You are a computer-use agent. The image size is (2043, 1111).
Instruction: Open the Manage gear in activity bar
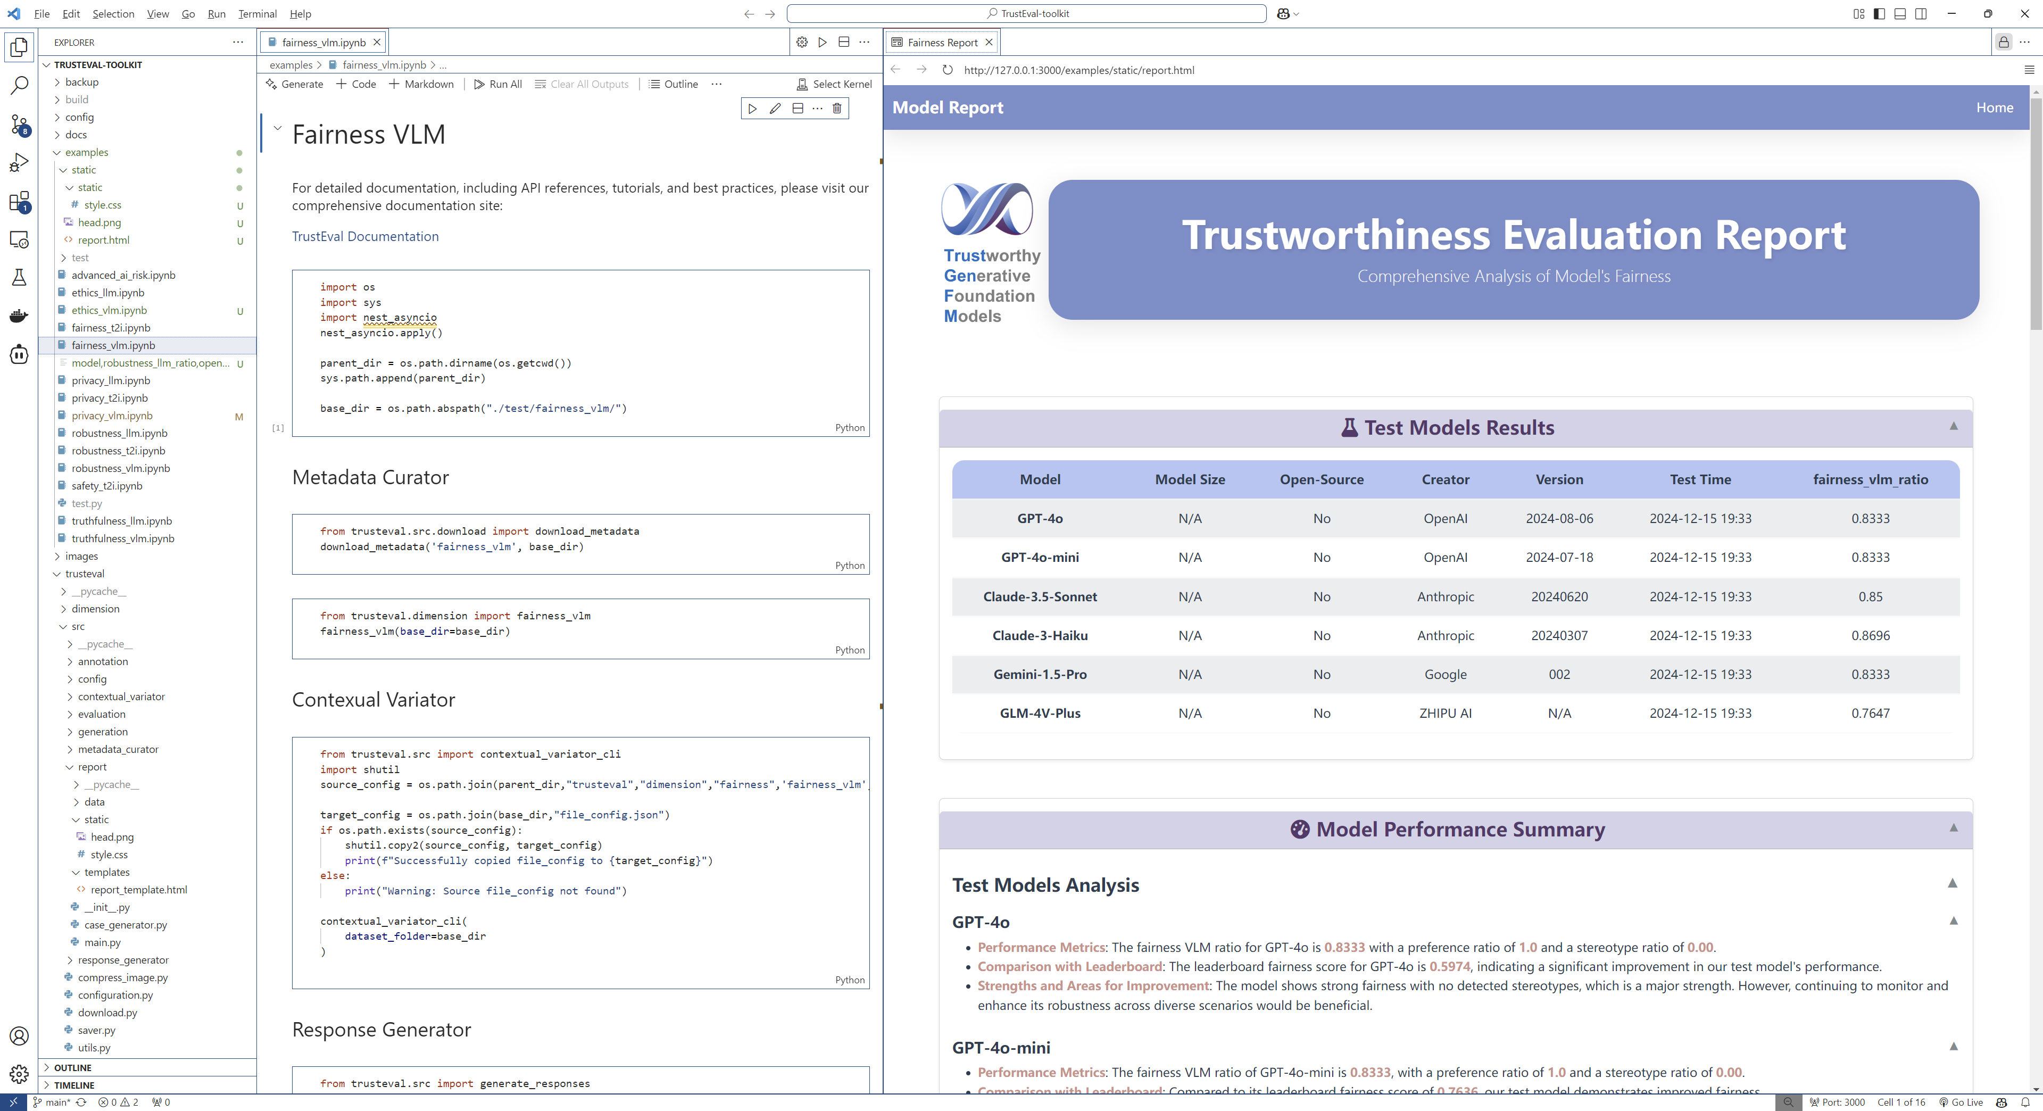[x=19, y=1074]
